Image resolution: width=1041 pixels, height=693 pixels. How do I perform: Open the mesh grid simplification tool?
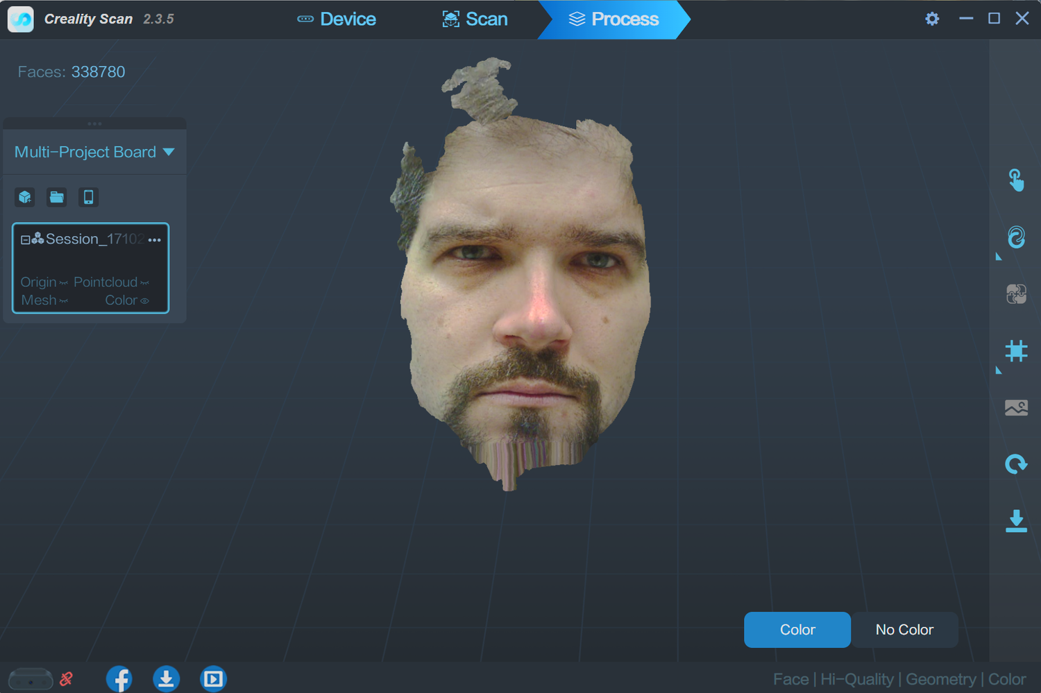[1015, 351]
